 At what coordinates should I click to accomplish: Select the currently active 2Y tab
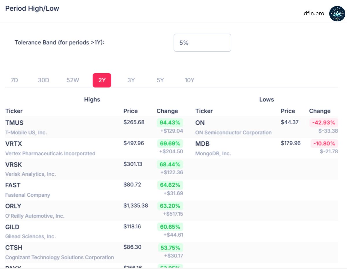102,80
